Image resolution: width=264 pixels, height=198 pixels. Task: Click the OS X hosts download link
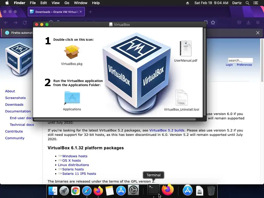[72, 160]
